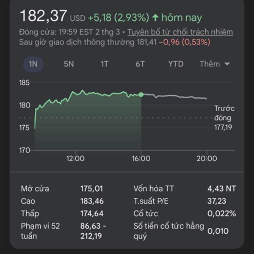
Task: Select the 1N time range tab
Action: click(x=33, y=64)
